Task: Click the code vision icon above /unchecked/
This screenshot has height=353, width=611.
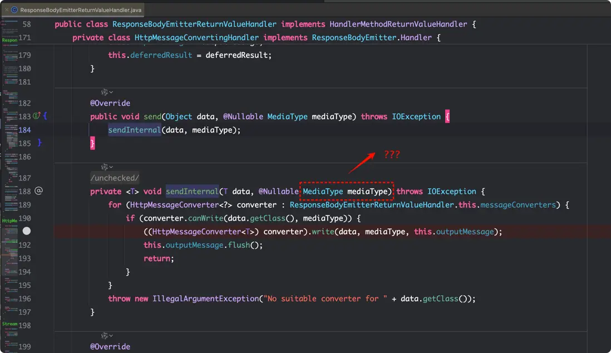Action: coord(104,167)
